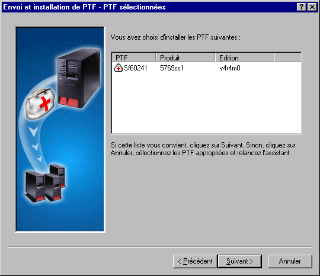Image resolution: width=320 pixels, height=276 pixels.
Task: Click the medical bag icon beside Sf60241
Action: click(119, 68)
